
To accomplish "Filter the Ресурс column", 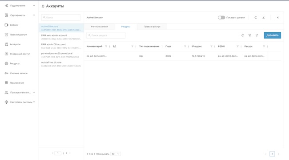I will [x=264, y=47].
